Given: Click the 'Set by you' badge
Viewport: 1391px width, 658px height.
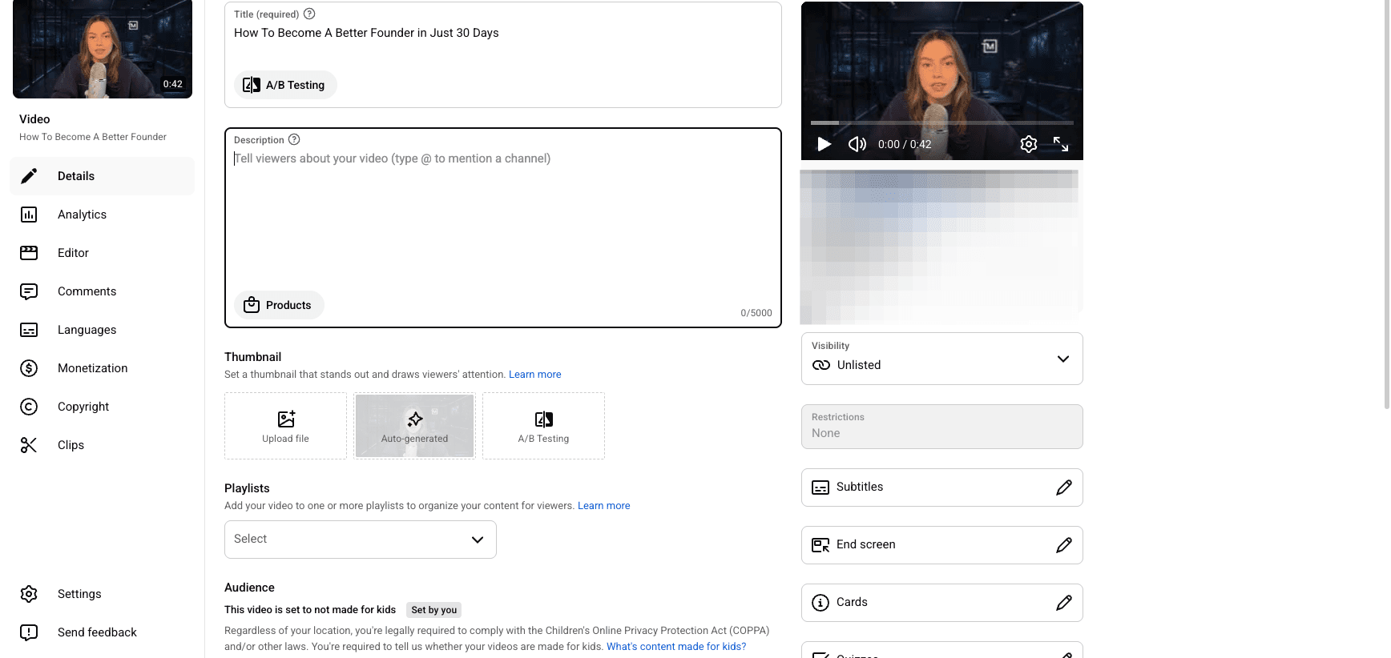Looking at the screenshot, I should coord(434,610).
